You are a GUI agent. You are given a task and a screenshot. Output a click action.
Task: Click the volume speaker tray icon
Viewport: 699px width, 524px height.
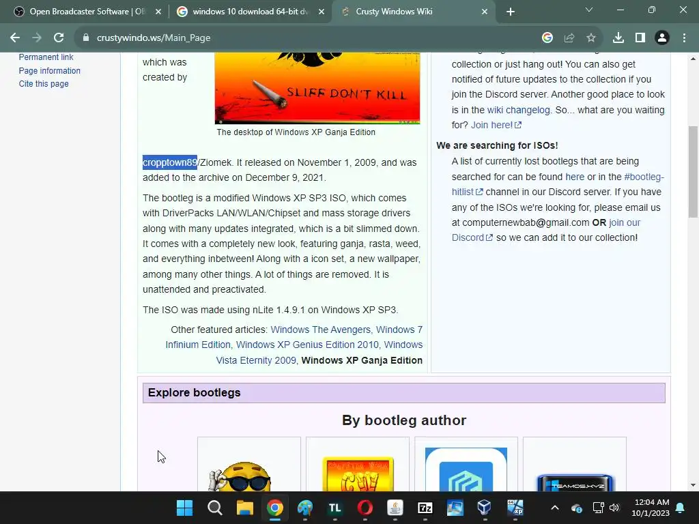(x=614, y=508)
